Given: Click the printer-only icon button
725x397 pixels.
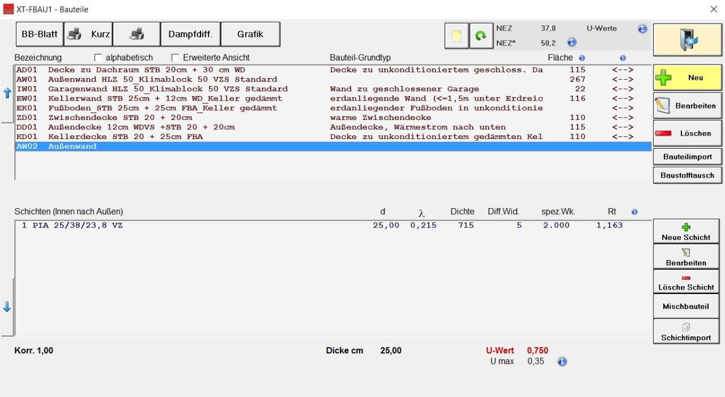Looking at the screenshot, I should coord(137,34).
